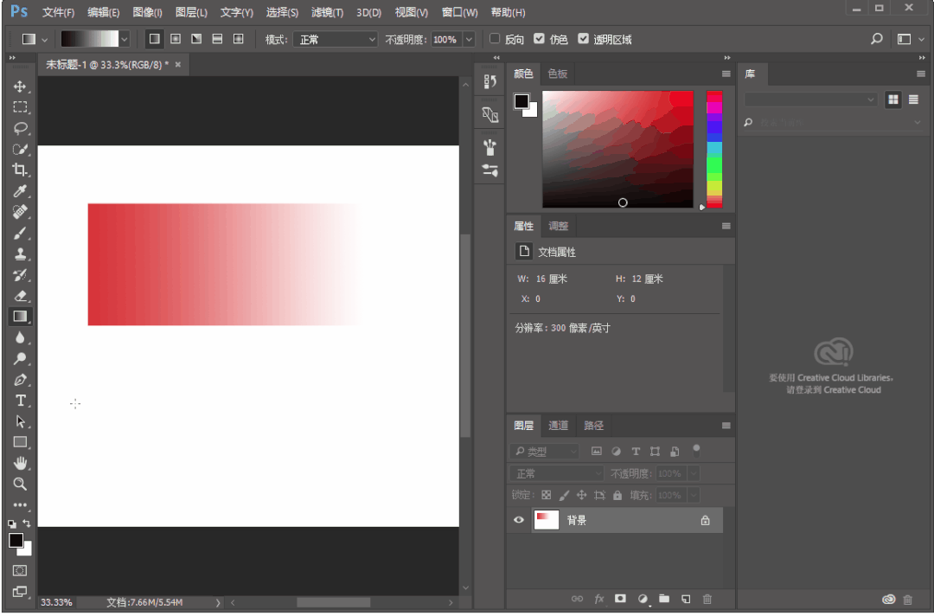Open the 文件(F) menu
The image size is (934, 616).
[x=59, y=12]
